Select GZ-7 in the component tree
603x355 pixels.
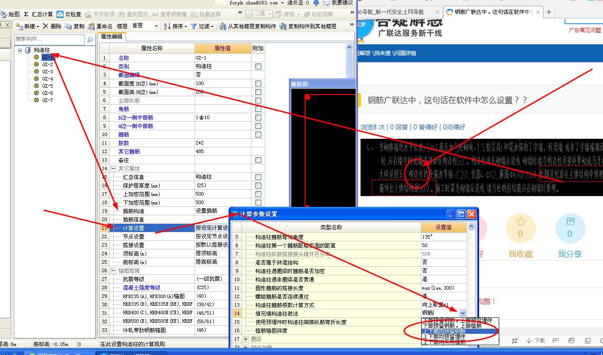click(x=48, y=100)
